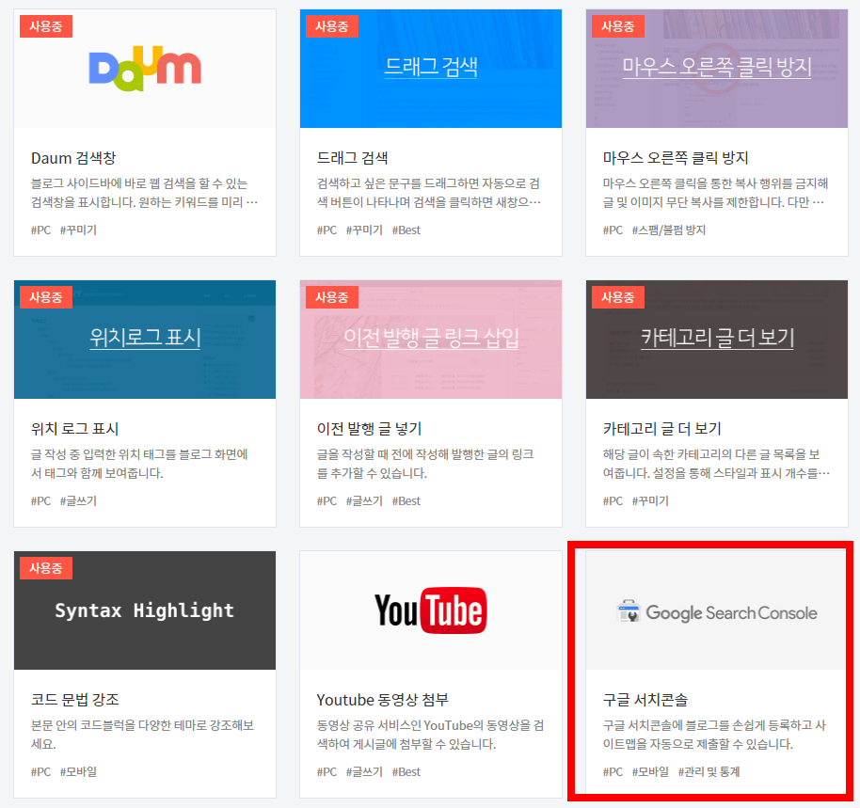Click the YouTube logo thumbnail
Image resolution: width=860 pixels, height=808 pixels.
click(431, 610)
